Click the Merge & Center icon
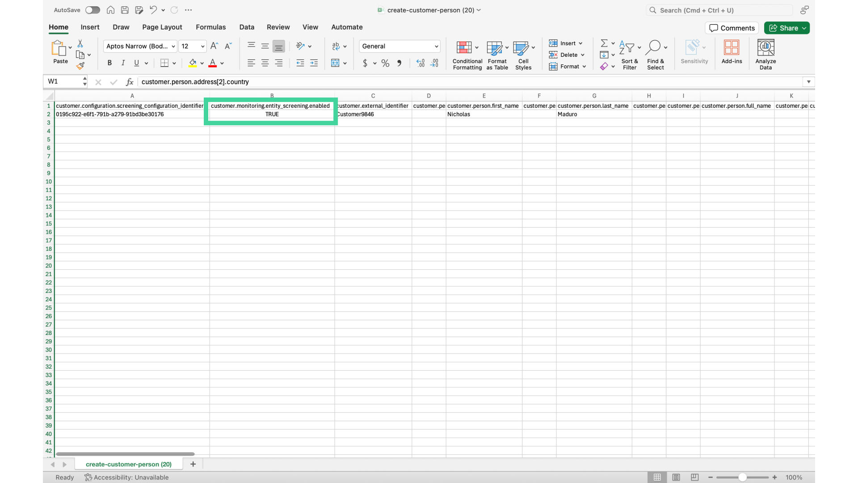 pyautogui.click(x=335, y=63)
